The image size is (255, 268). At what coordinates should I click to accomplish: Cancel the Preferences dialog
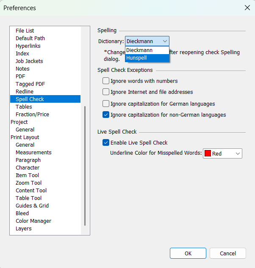point(228,253)
